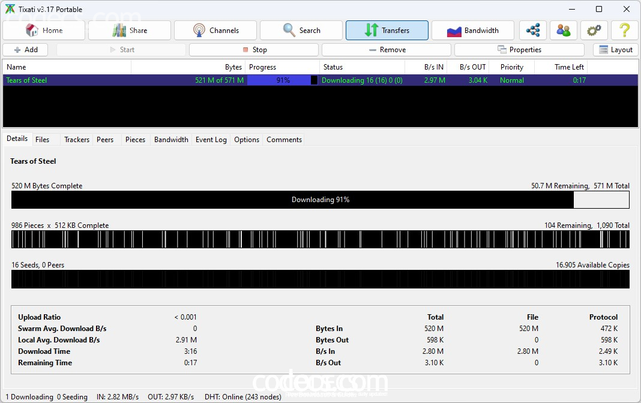The height and width of the screenshot is (403, 641).
Task: Click the pieces completion map bar
Action: click(320, 239)
